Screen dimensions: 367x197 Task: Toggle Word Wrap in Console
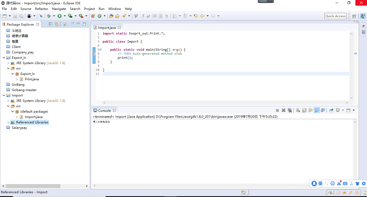(x=310, y=110)
